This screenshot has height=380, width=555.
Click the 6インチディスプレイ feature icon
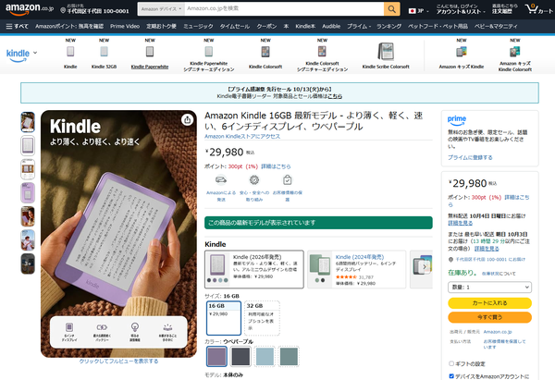click(x=69, y=327)
